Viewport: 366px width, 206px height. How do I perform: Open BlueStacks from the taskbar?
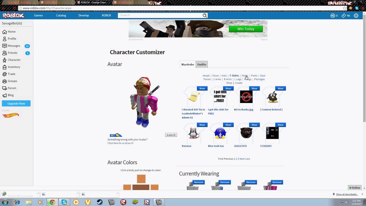point(135,202)
